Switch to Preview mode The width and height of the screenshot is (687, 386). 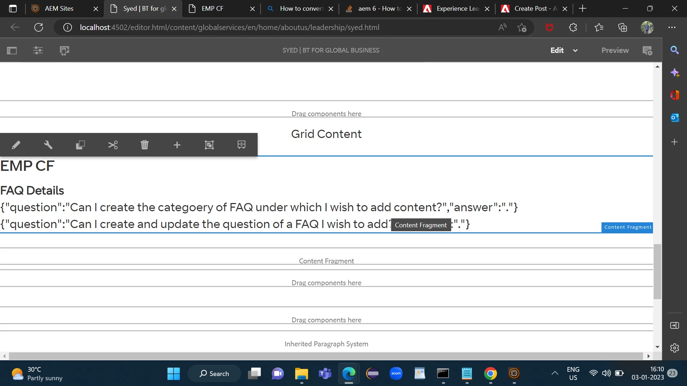[615, 50]
